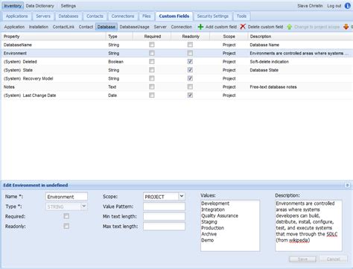Select the Custom Fields tab
Screen dimensions: 353x269
coord(174,16)
